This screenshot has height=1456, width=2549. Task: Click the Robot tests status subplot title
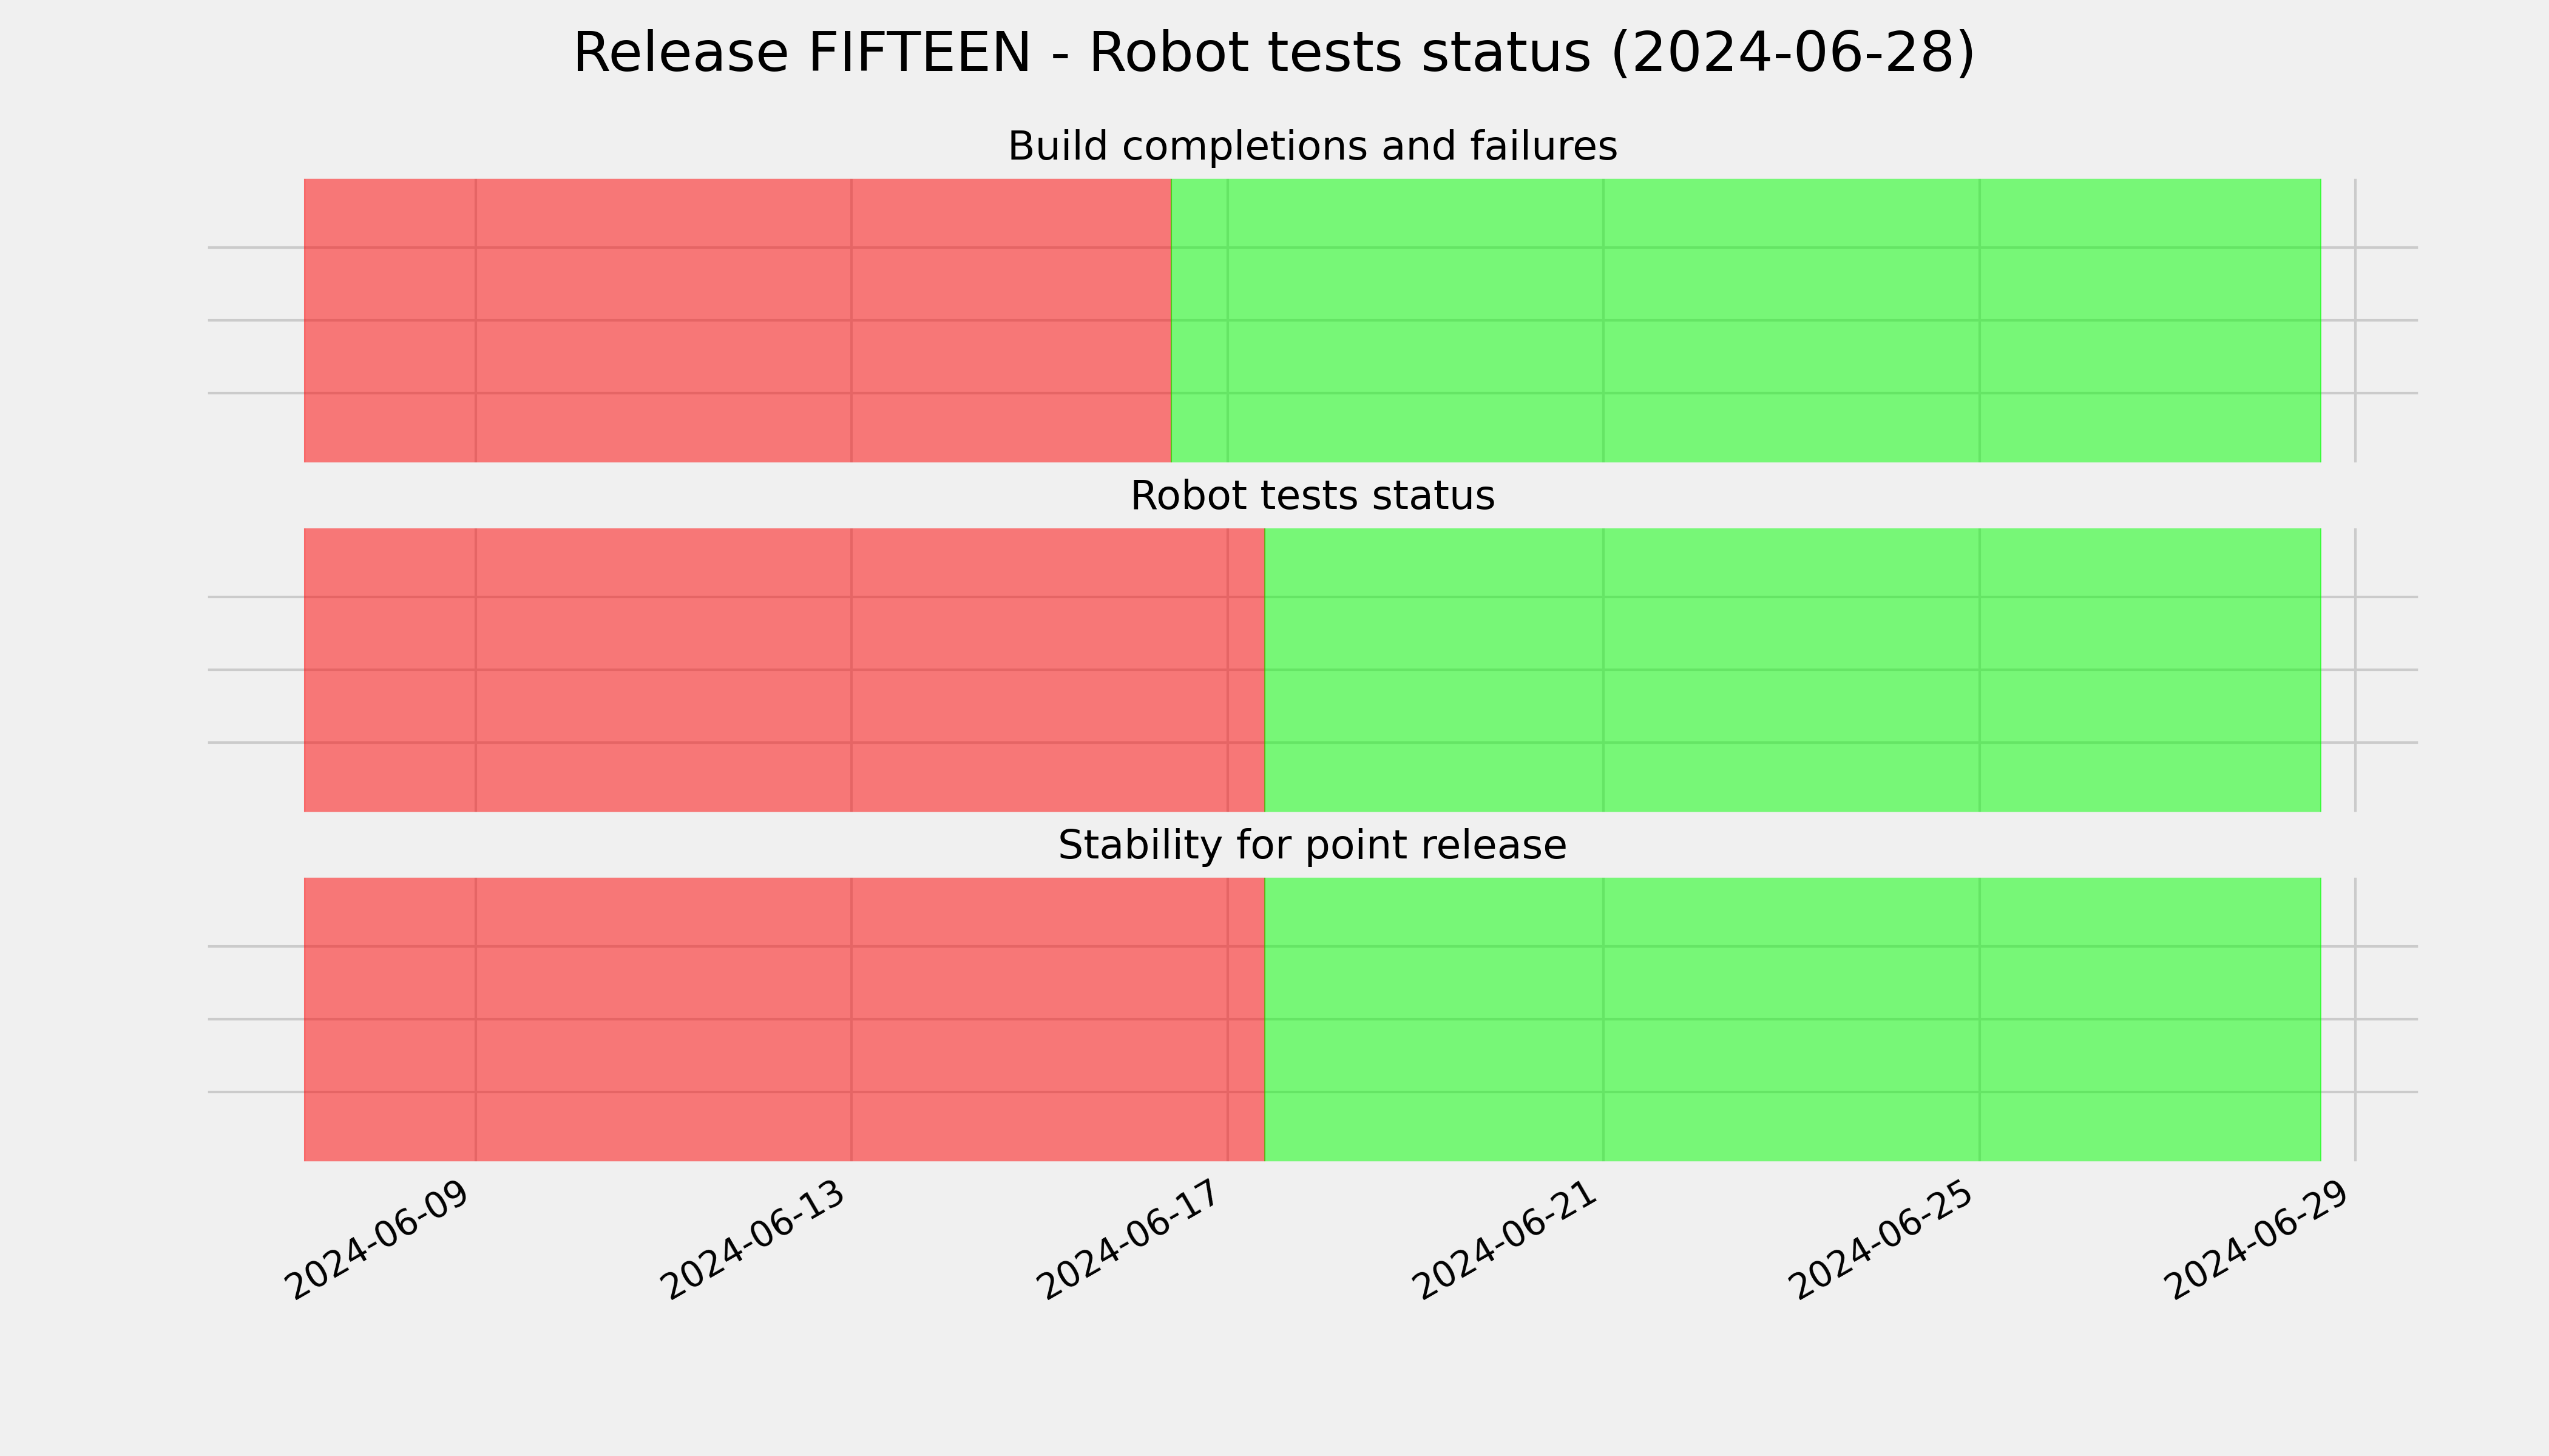[1313, 496]
